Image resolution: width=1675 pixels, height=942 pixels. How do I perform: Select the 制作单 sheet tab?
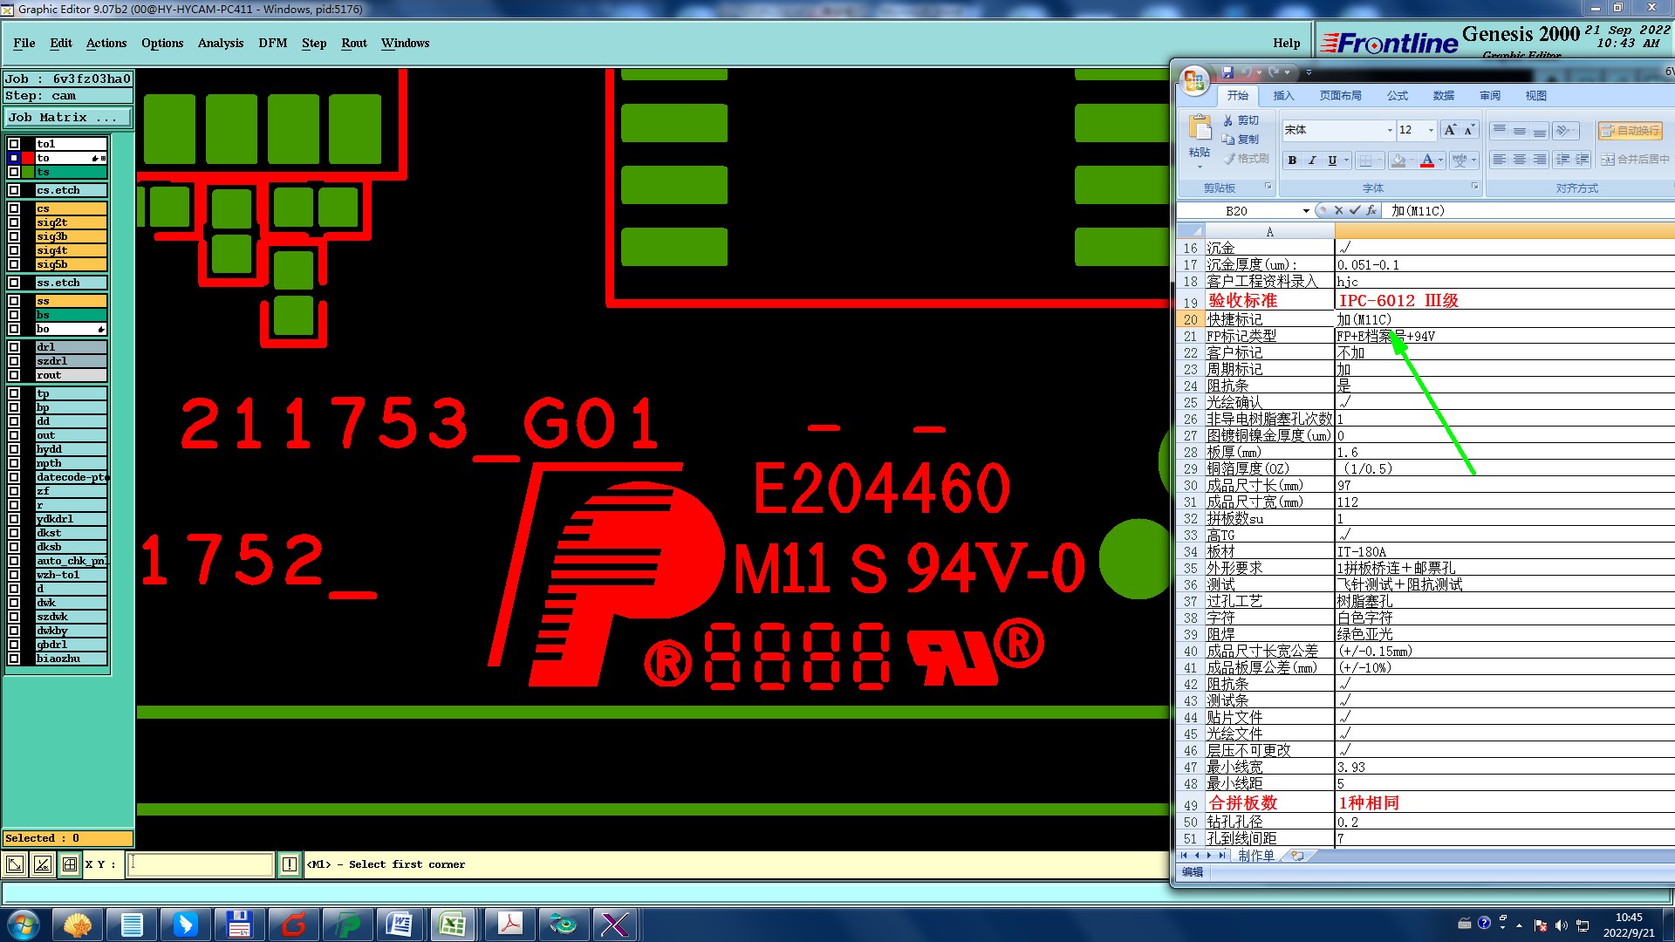click(x=1256, y=856)
